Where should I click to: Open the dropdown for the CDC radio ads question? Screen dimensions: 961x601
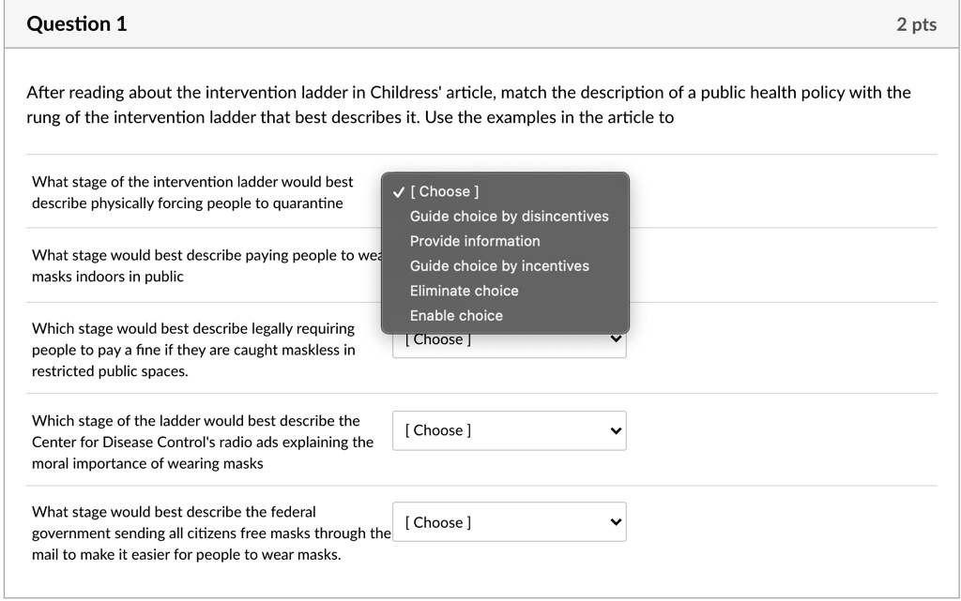pos(509,430)
